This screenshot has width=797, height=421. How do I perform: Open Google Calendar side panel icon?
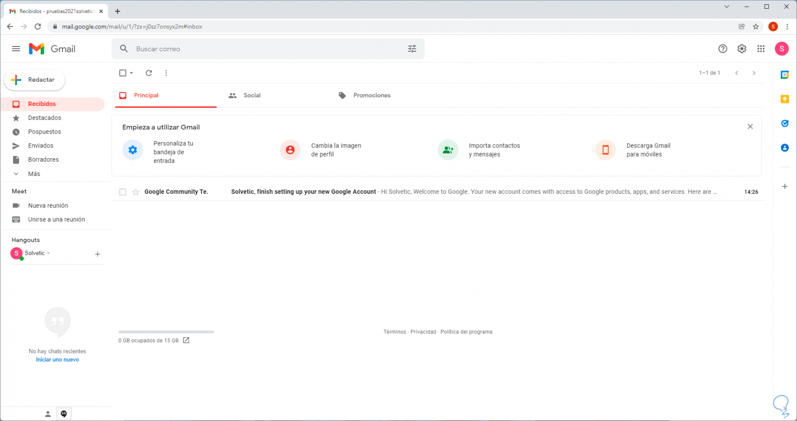coord(785,75)
